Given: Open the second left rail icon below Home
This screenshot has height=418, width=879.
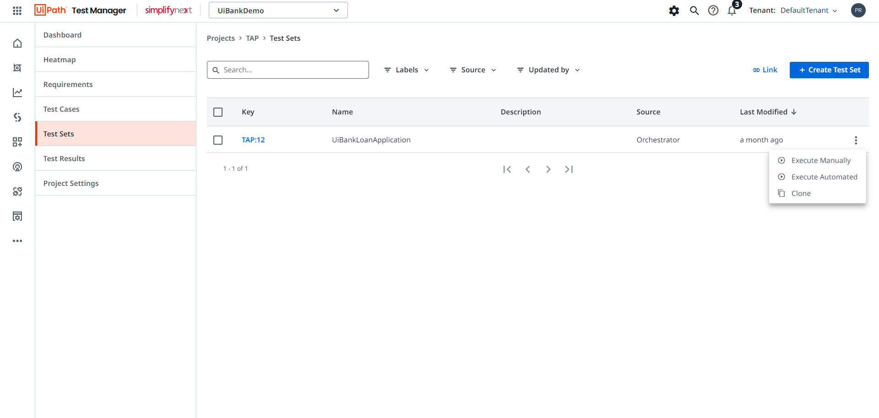Looking at the screenshot, I should click(x=17, y=68).
